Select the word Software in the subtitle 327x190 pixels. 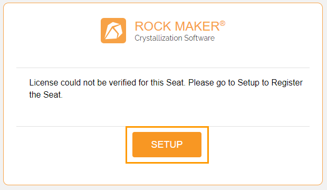pyautogui.click(x=199, y=38)
